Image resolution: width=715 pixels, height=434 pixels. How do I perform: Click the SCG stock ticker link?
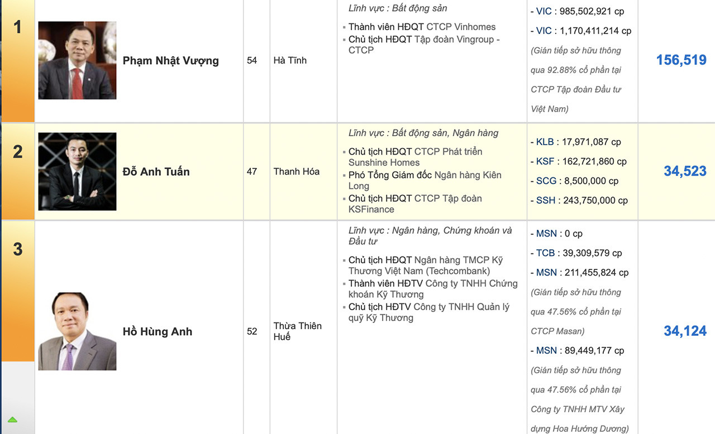(546, 181)
